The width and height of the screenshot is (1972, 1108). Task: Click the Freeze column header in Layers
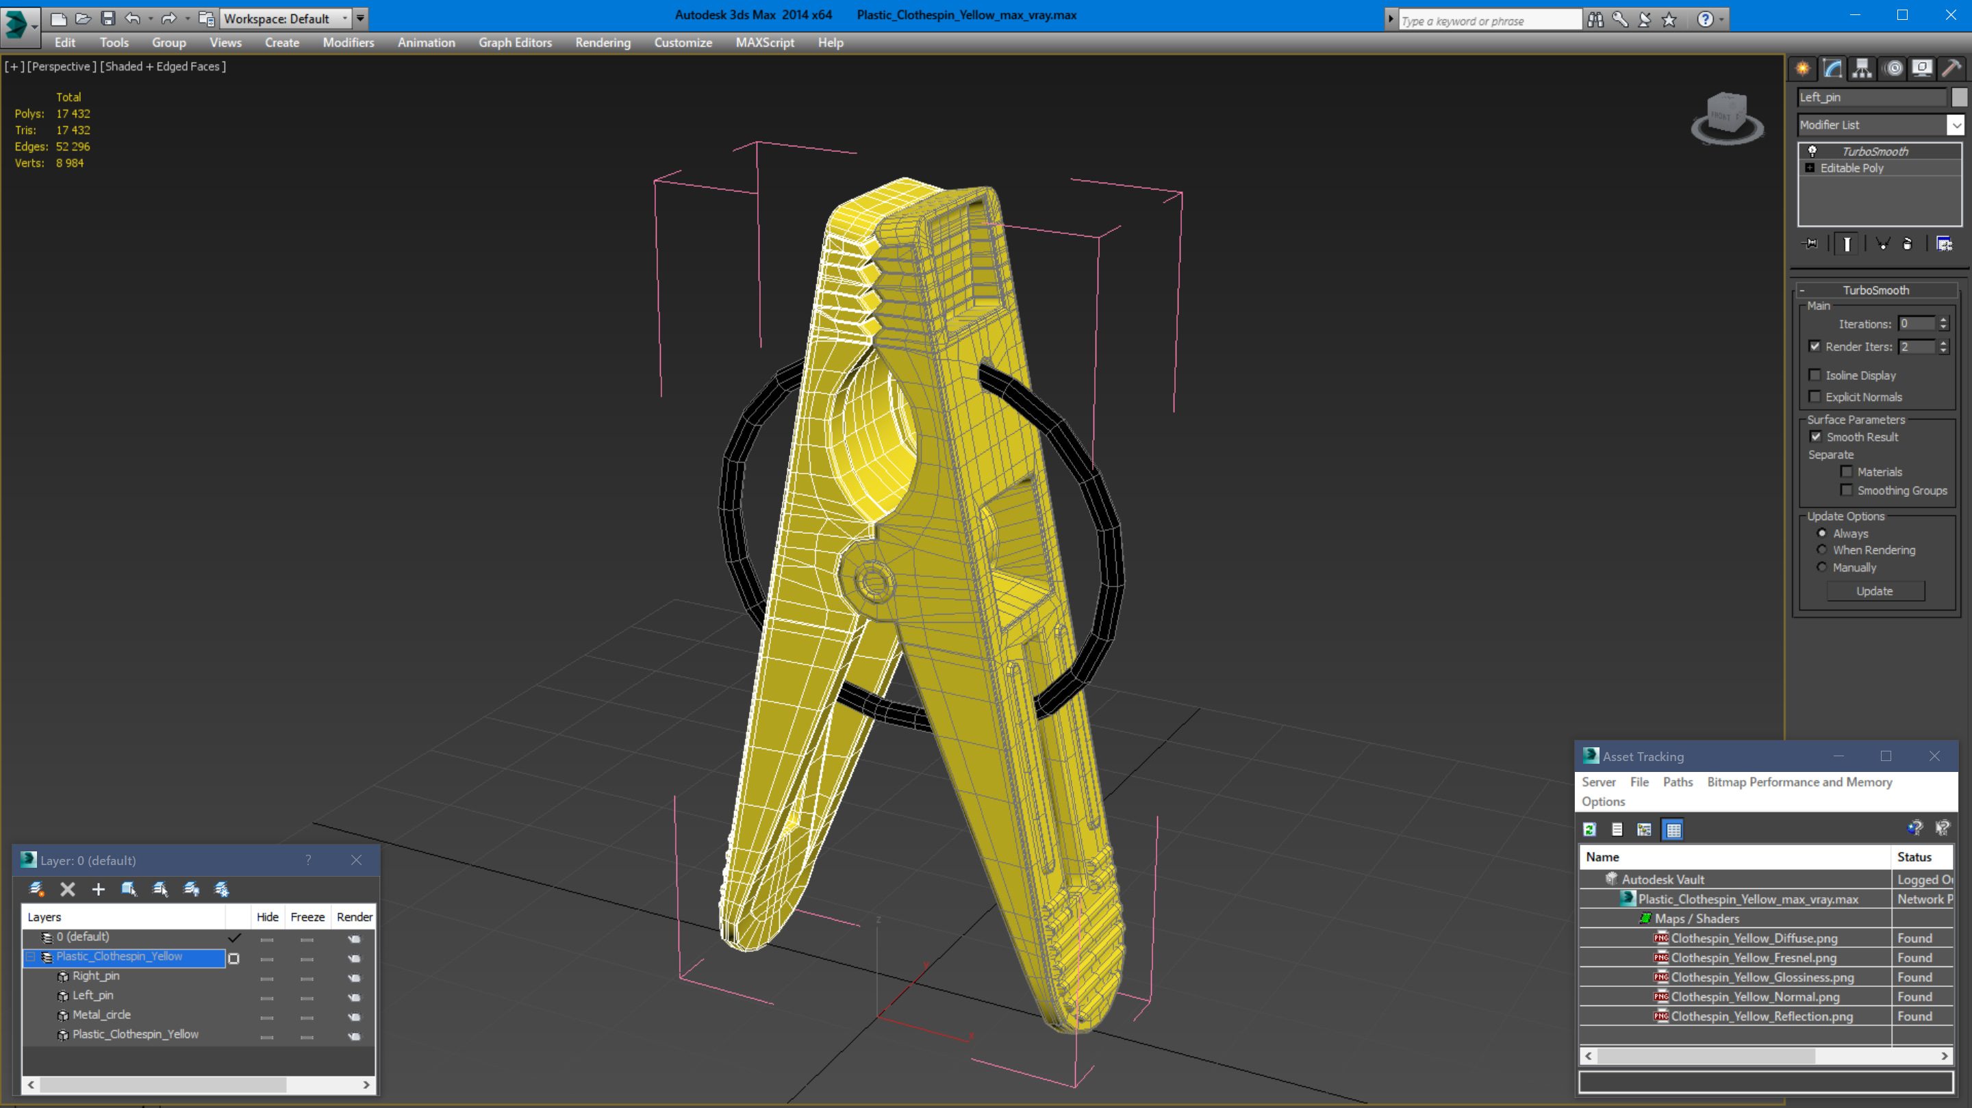(x=307, y=916)
